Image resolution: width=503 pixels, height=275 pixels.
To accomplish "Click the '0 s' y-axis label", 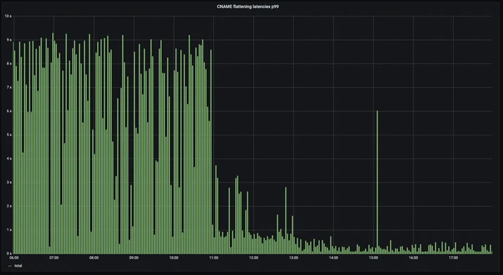I will click(9, 253).
